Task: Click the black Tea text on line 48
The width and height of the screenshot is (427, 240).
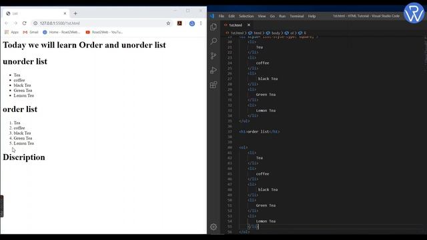Action: tap(268, 189)
